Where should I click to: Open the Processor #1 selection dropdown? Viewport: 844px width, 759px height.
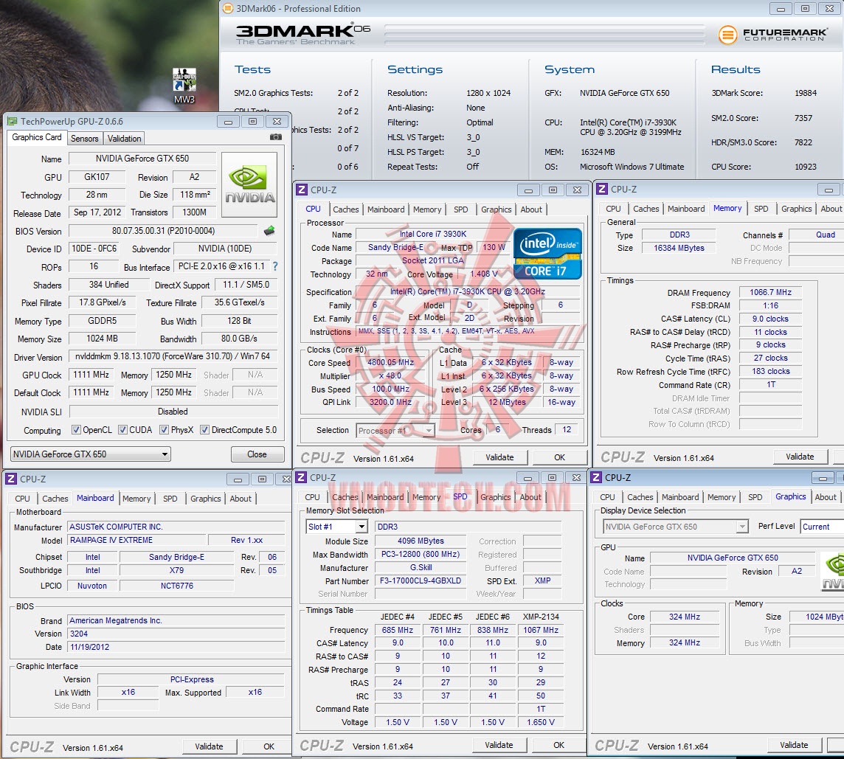(395, 430)
